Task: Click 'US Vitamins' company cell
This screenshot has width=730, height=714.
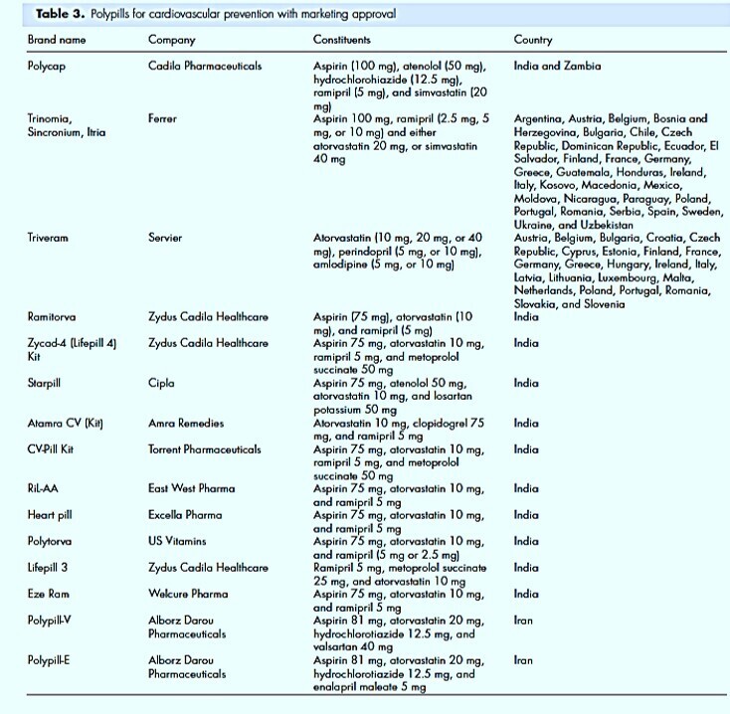Action: click(177, 541)
